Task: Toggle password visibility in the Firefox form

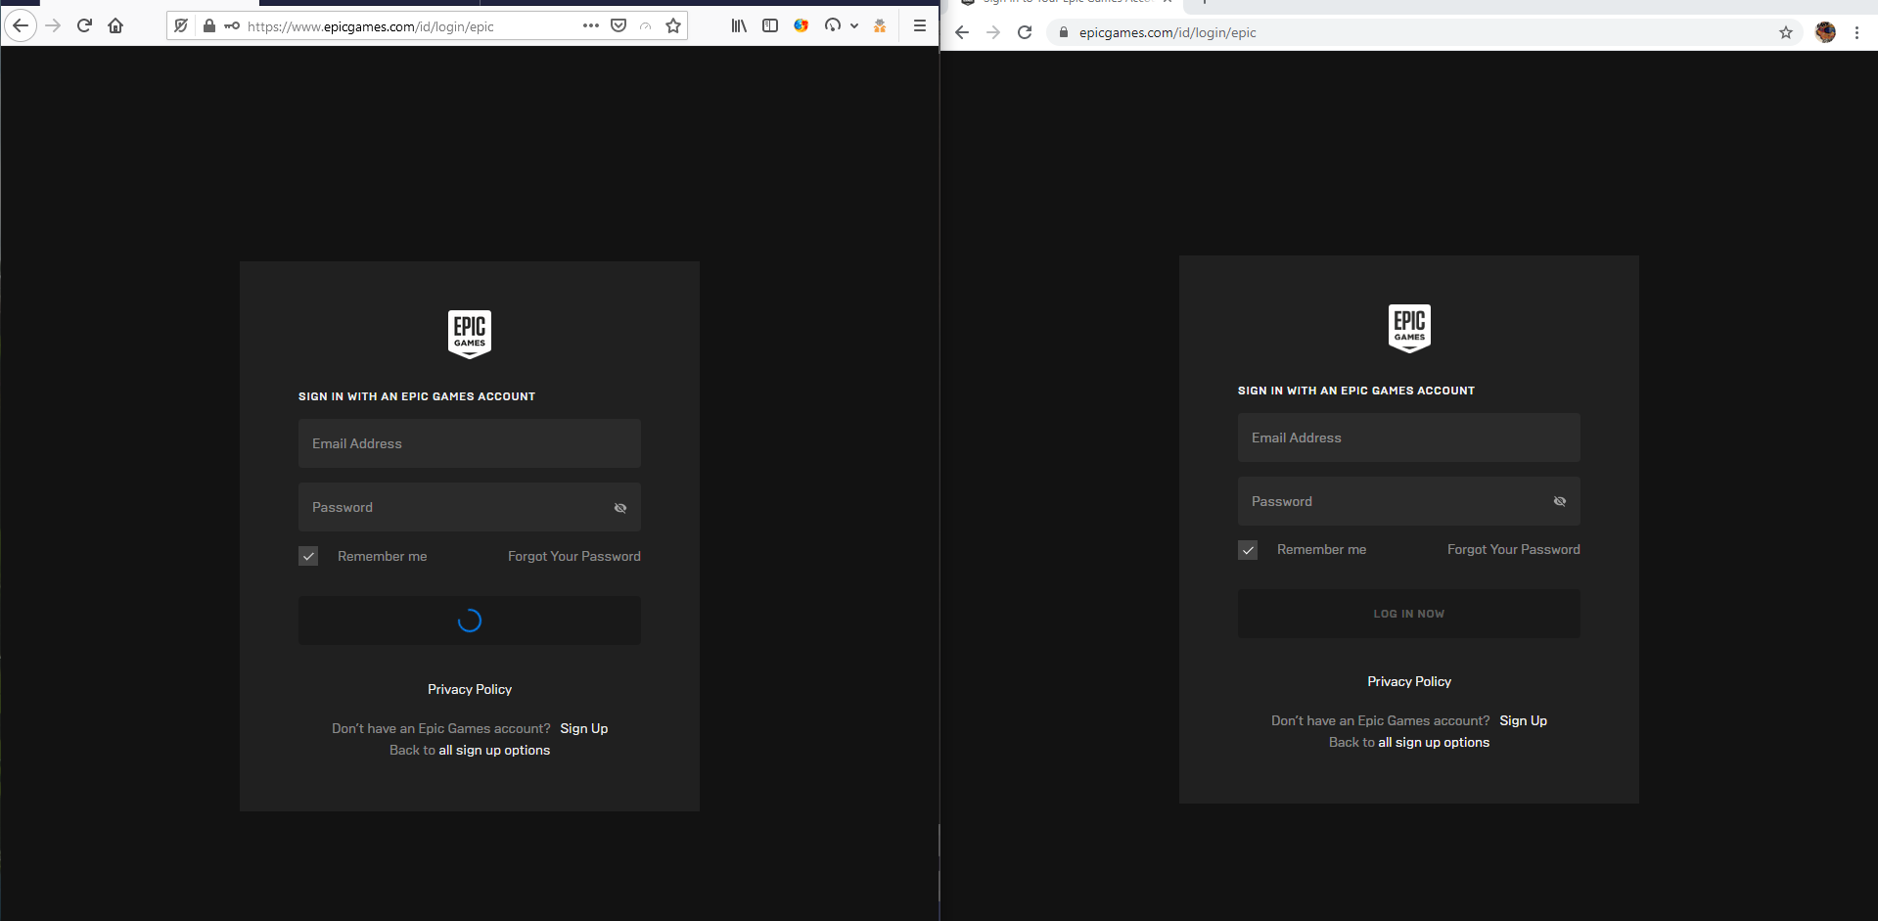Action: (620, 507)
